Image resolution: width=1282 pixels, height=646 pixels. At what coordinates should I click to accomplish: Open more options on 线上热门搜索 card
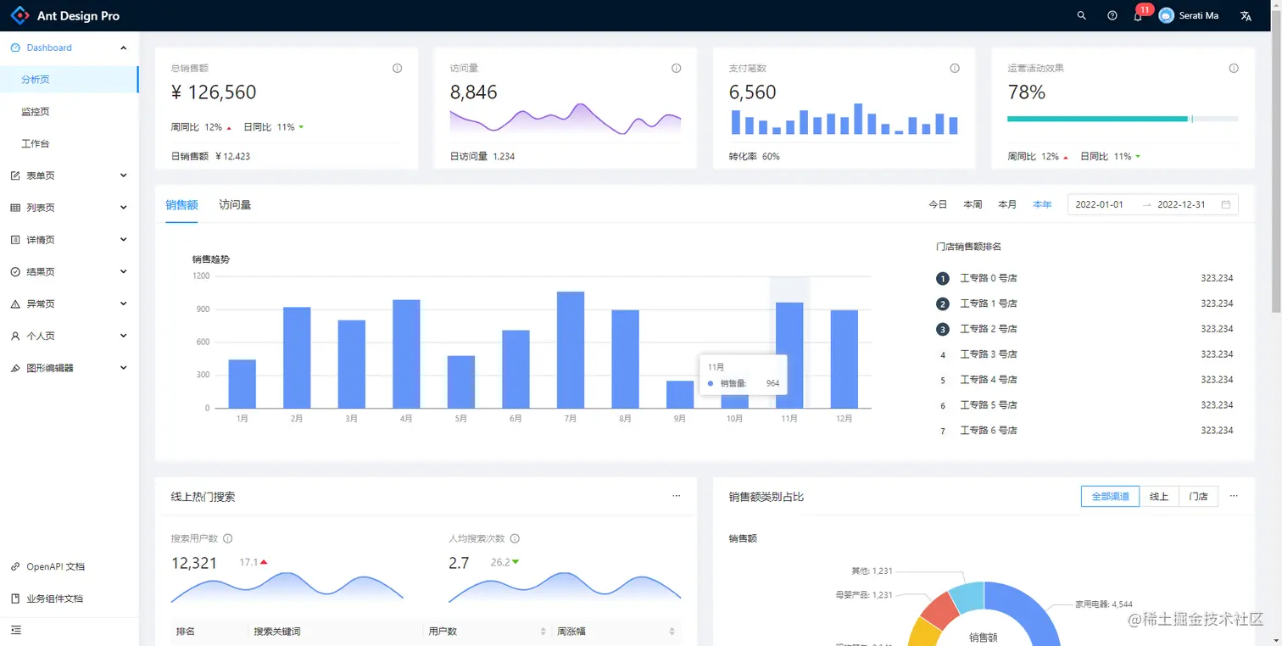[676, 496]
